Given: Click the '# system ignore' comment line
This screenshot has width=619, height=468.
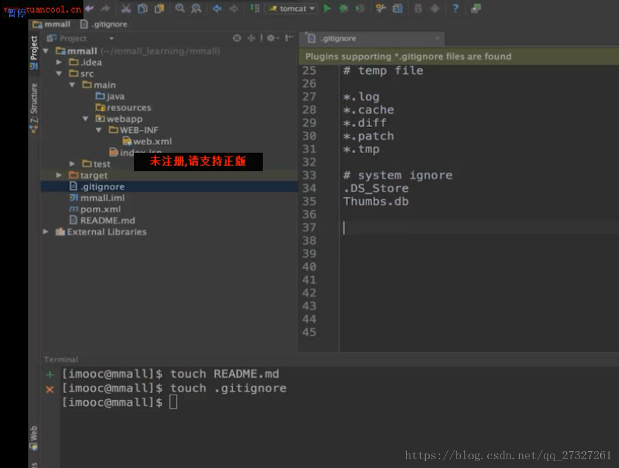Looking at the screenshot, I should tap(398, 176).
